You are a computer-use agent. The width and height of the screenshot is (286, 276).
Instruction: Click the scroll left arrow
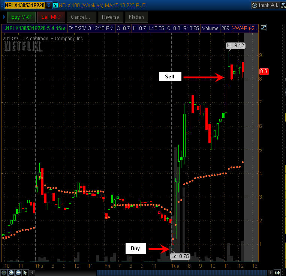(32, 273)
